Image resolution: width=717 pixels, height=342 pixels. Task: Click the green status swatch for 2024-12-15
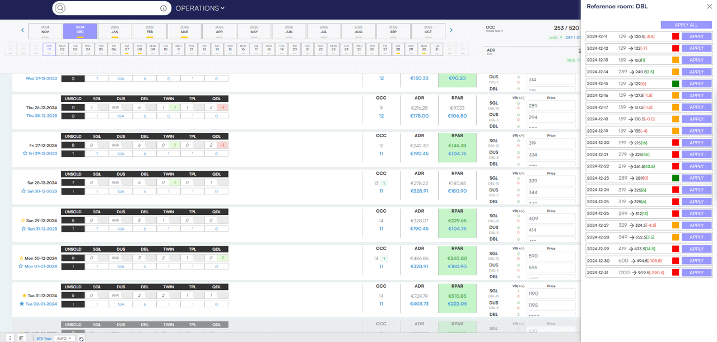tap(676, 84)
